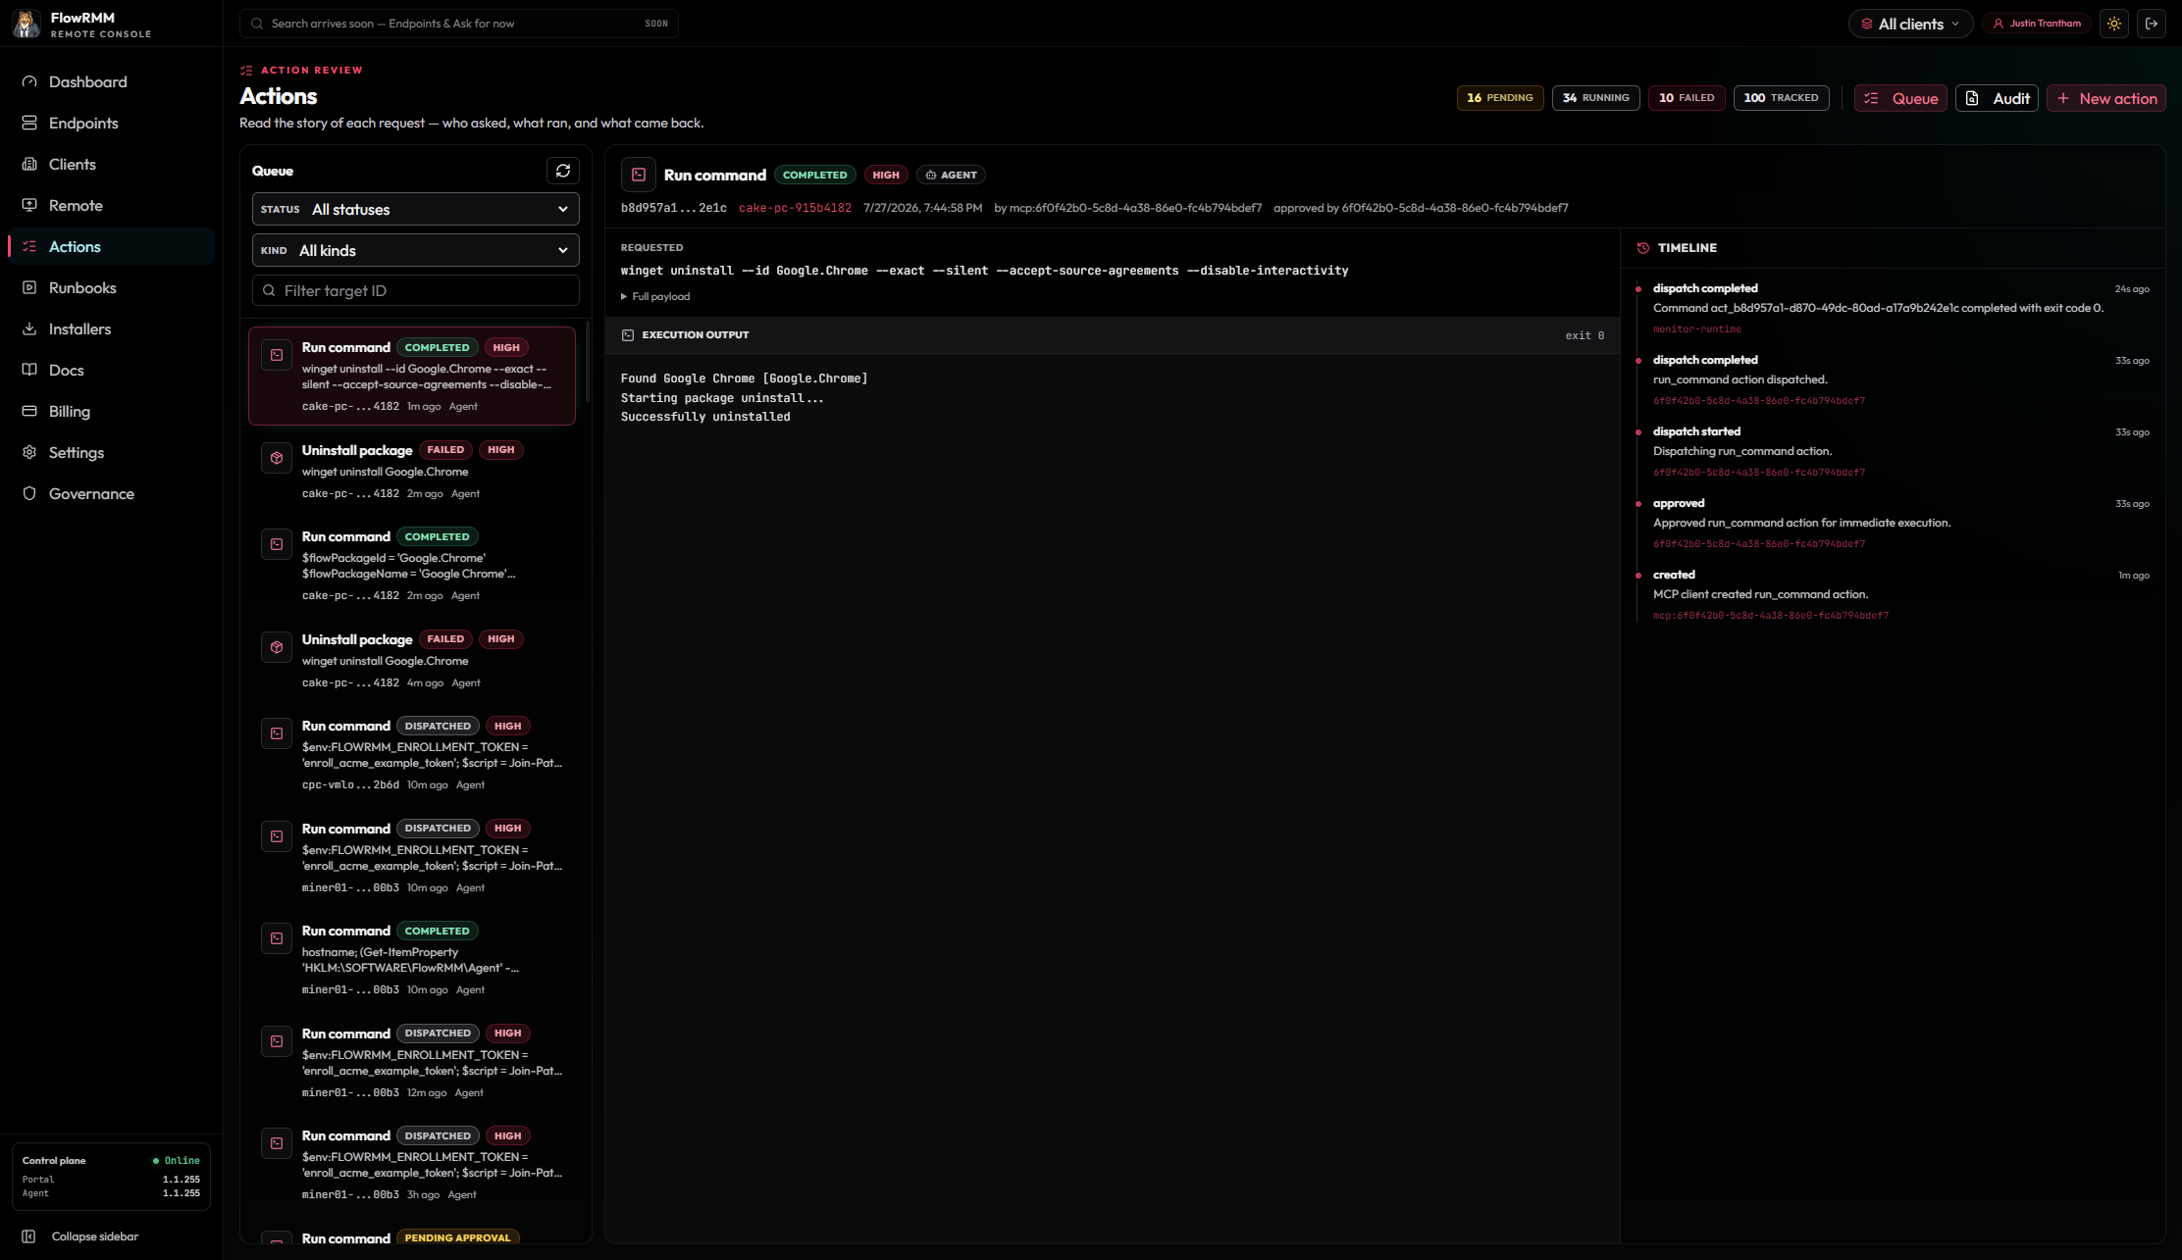
Task: Select Run command with $flowPackageId script
Action: pyautogui.click(x=412, y=566)
